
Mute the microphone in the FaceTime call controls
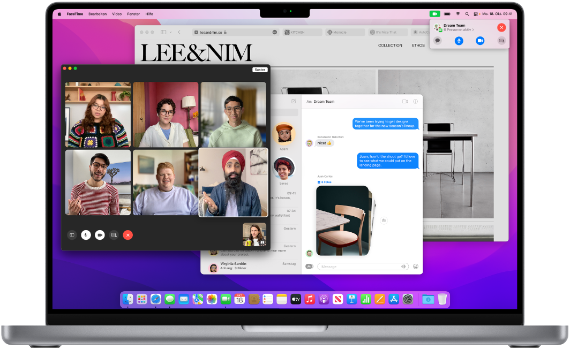coord(86,235)
